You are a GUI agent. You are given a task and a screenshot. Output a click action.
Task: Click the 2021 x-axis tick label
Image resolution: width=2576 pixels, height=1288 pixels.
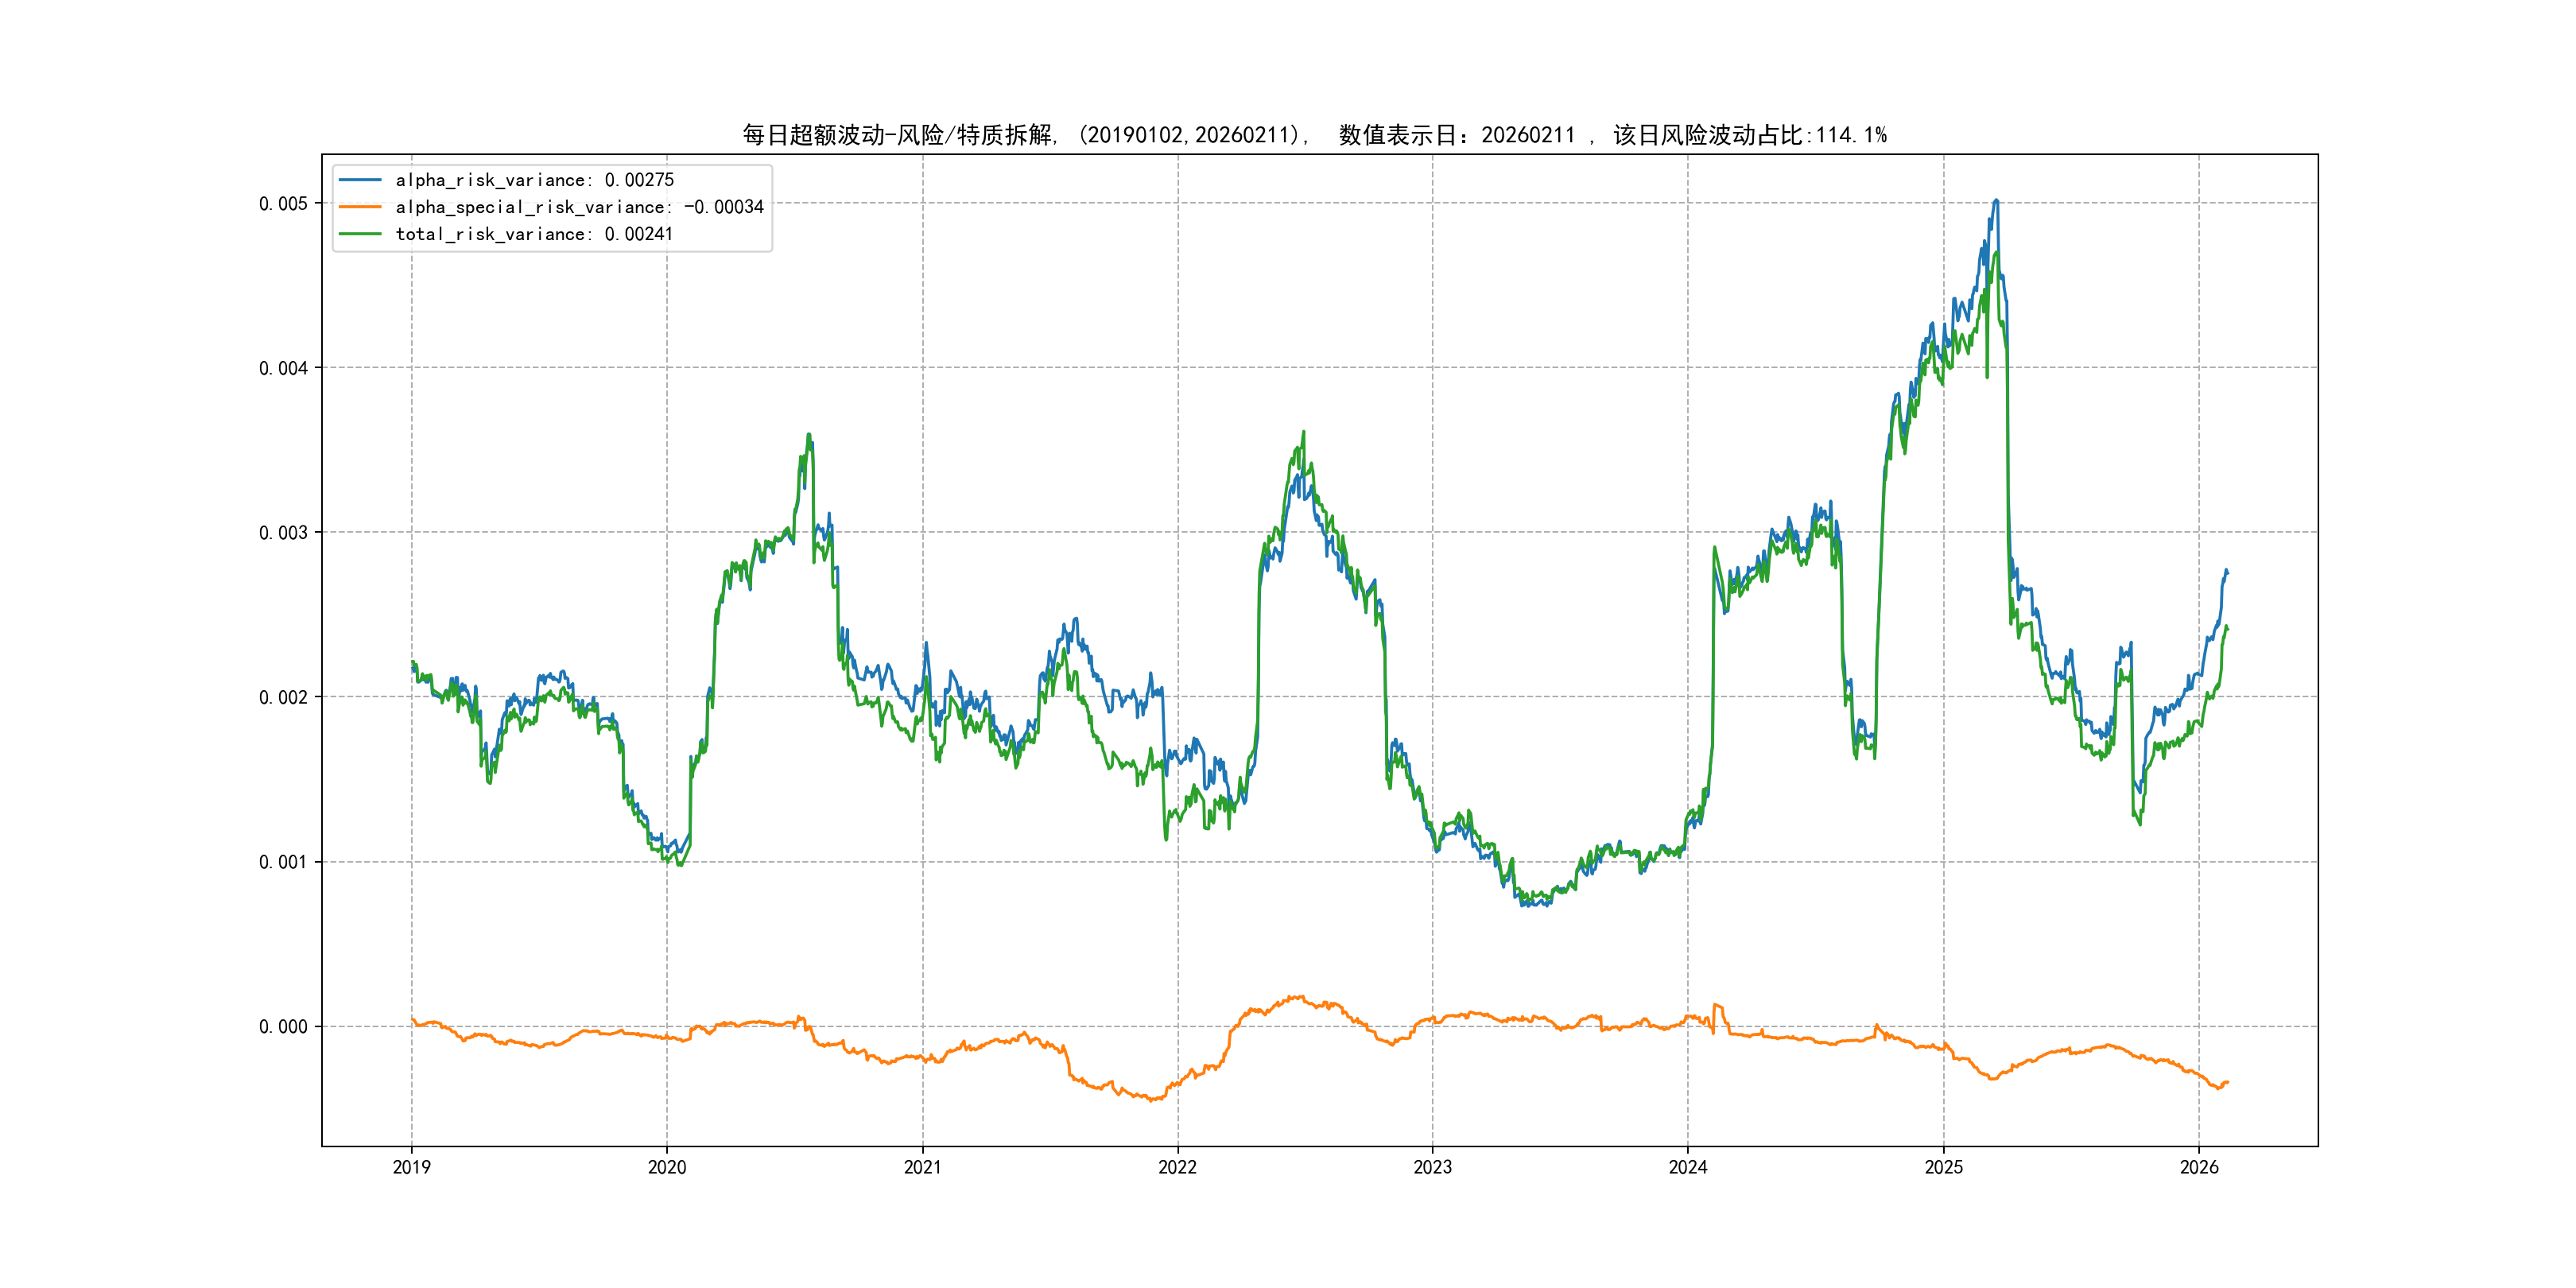click(x=922, y=1167)
